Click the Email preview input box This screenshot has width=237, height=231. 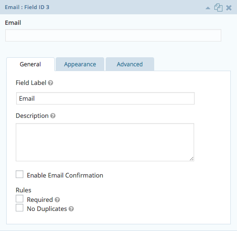point(113,35)
